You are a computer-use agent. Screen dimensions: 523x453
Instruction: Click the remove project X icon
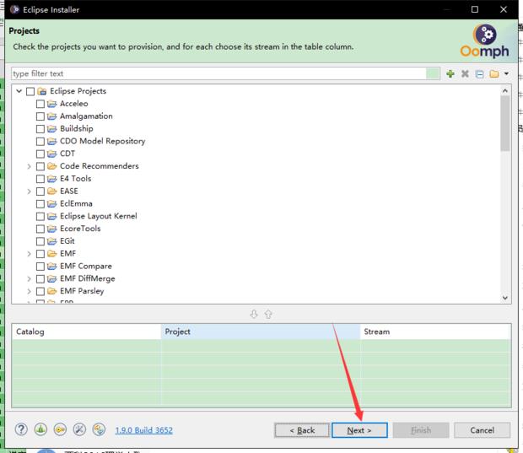click(465, 74)
